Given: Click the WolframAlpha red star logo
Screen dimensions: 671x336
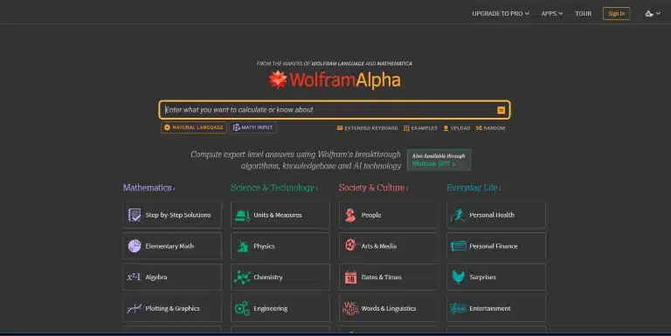Looking at the screenshot, I should point(278,79).
